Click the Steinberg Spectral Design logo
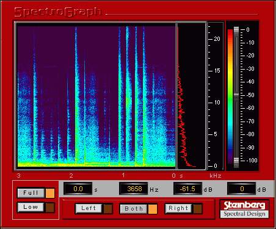This screenshot has height=229, width=276. click(x=244, y=209)
